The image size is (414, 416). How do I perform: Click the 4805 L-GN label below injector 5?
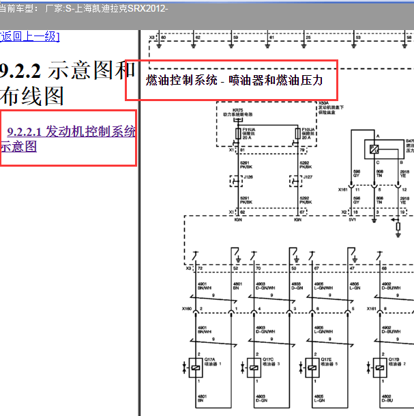point(320,398)
